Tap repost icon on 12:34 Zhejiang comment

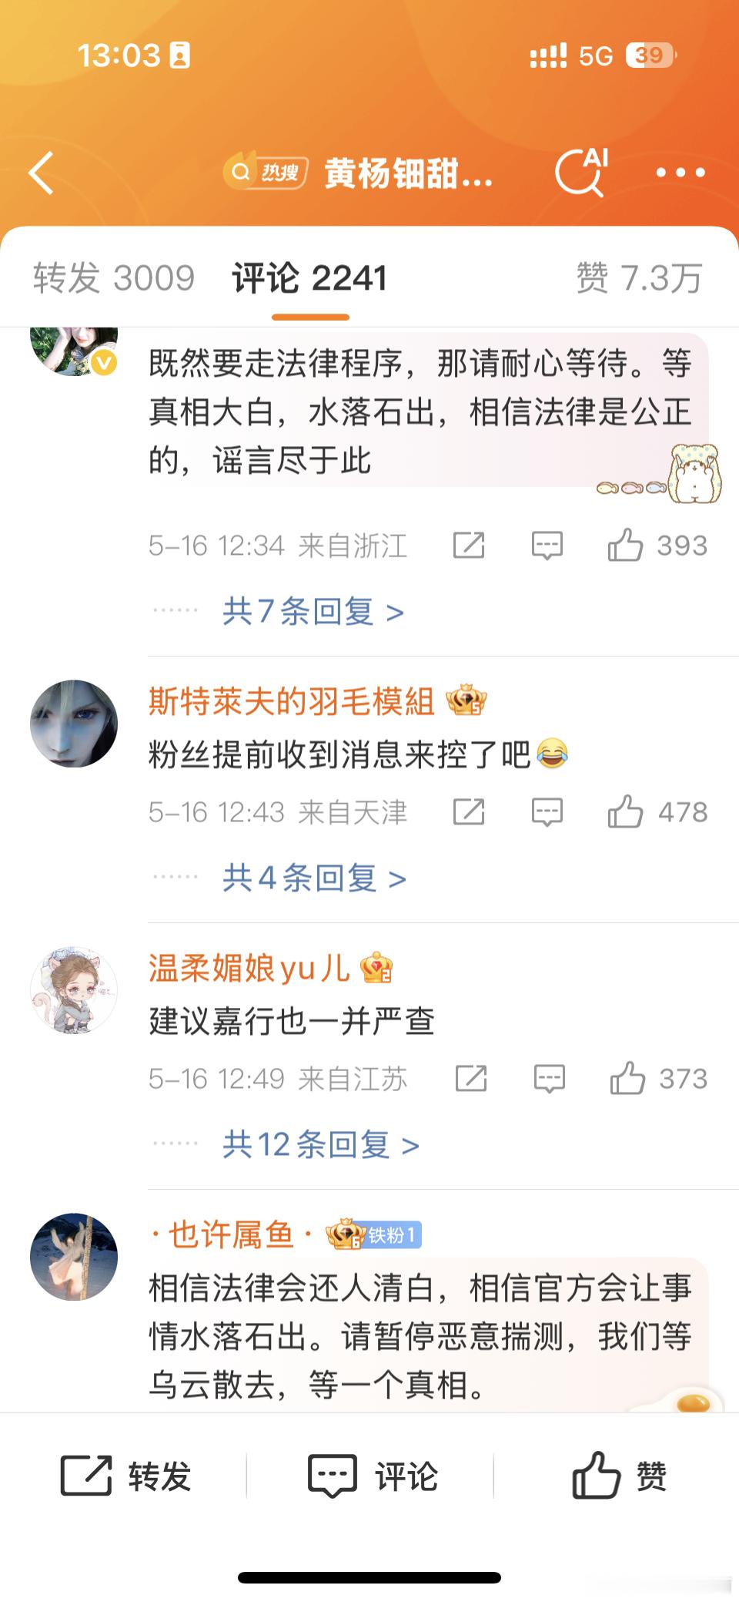[x=469, y=546]
